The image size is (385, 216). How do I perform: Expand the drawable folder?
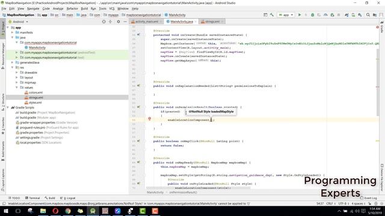click(17, 73)
